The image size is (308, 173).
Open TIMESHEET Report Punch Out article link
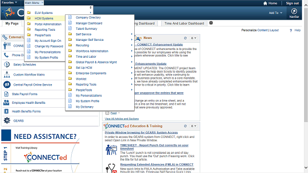coord(154,147)
